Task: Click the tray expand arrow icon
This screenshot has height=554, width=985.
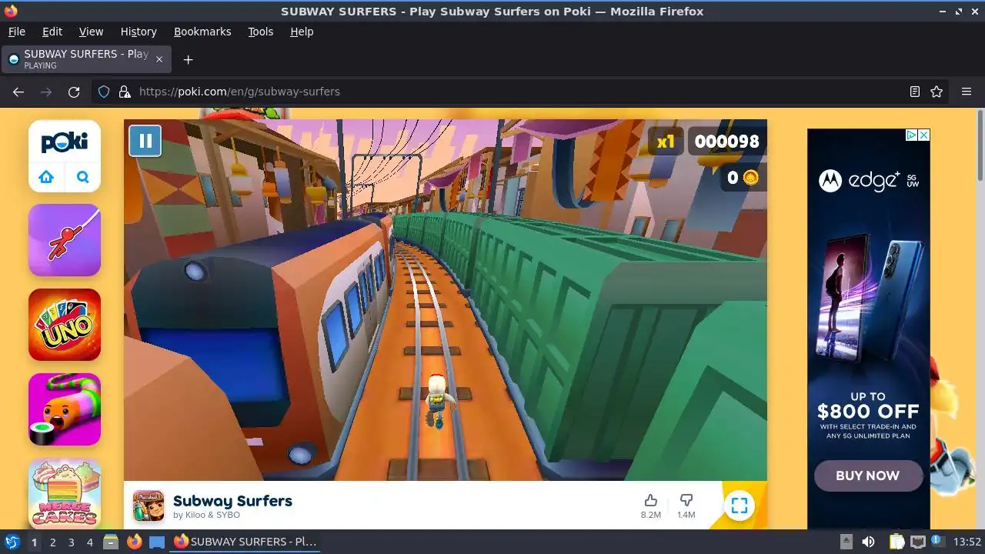Action: 846,542
